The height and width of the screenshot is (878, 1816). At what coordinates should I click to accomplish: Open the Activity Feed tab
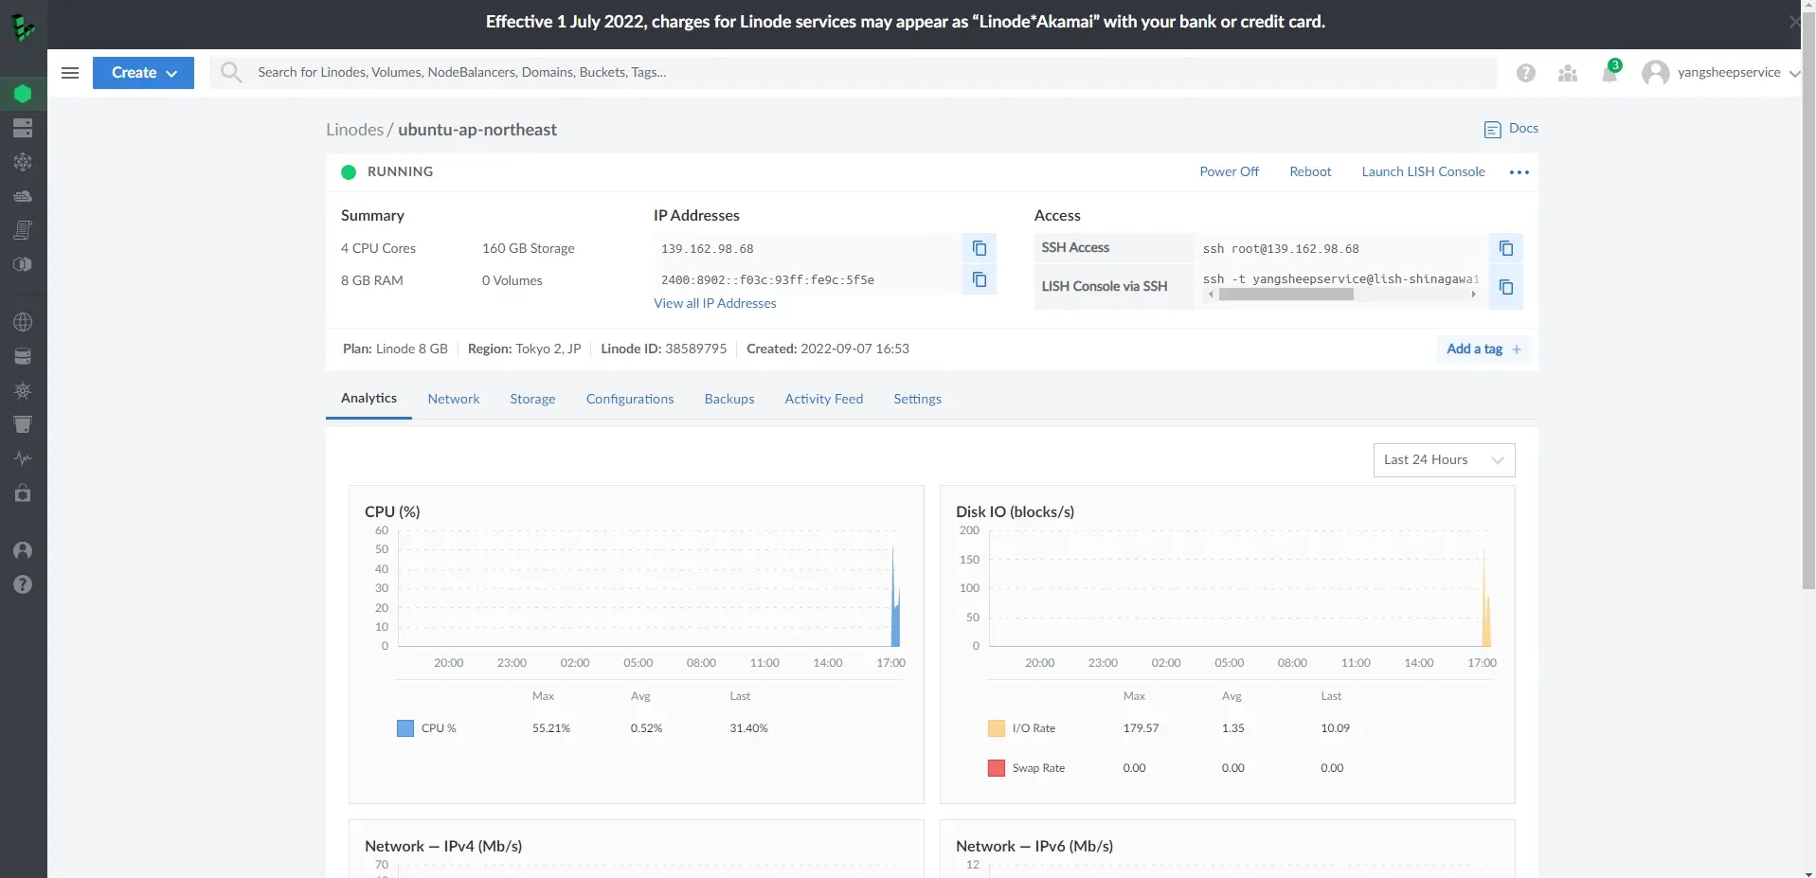tap(824, 400)
